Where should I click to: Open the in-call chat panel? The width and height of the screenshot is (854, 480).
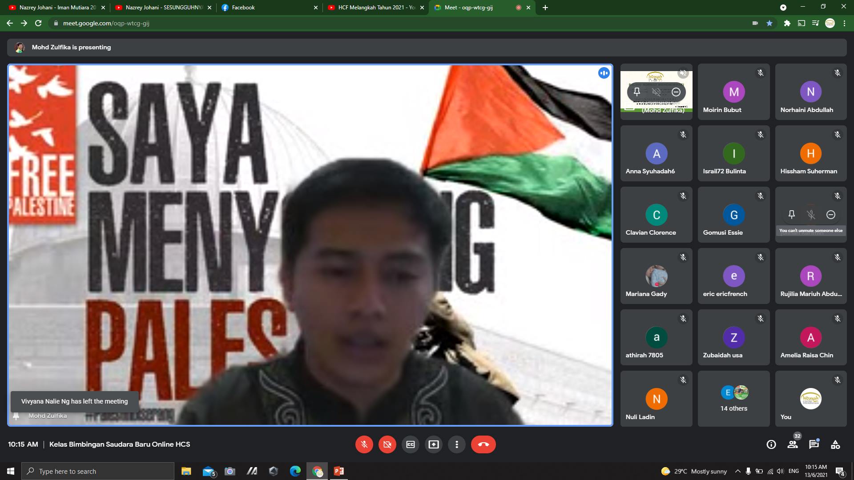814,444
